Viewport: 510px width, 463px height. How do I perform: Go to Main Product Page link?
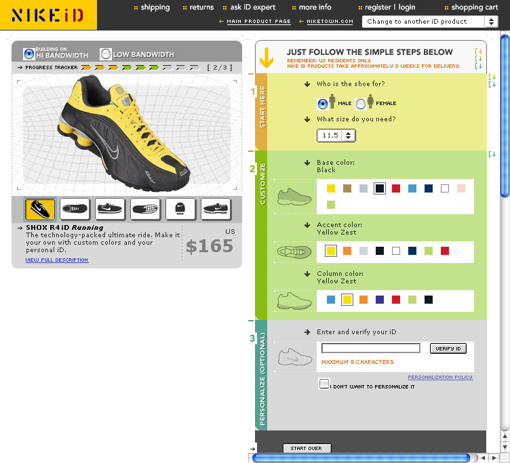[258, 22]
